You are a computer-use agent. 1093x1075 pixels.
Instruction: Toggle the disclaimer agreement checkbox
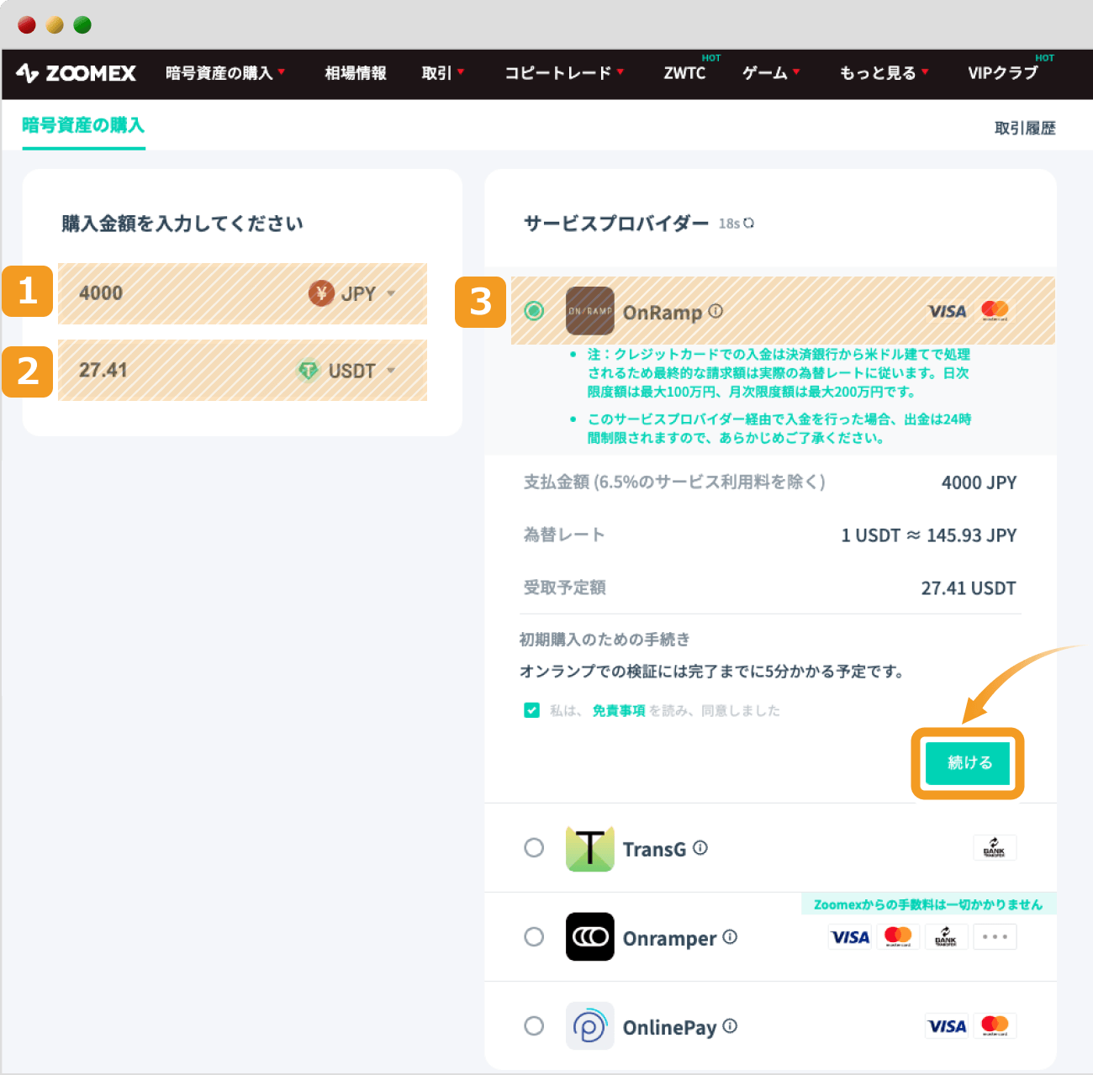point(531,710)
